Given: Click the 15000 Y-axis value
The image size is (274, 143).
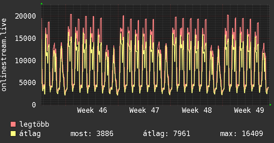Looking at the screenshot, I should click(26, 38).
